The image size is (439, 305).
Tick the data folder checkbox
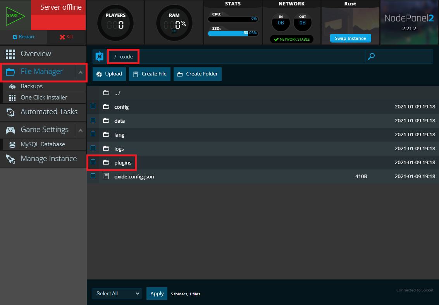(93, 120)
